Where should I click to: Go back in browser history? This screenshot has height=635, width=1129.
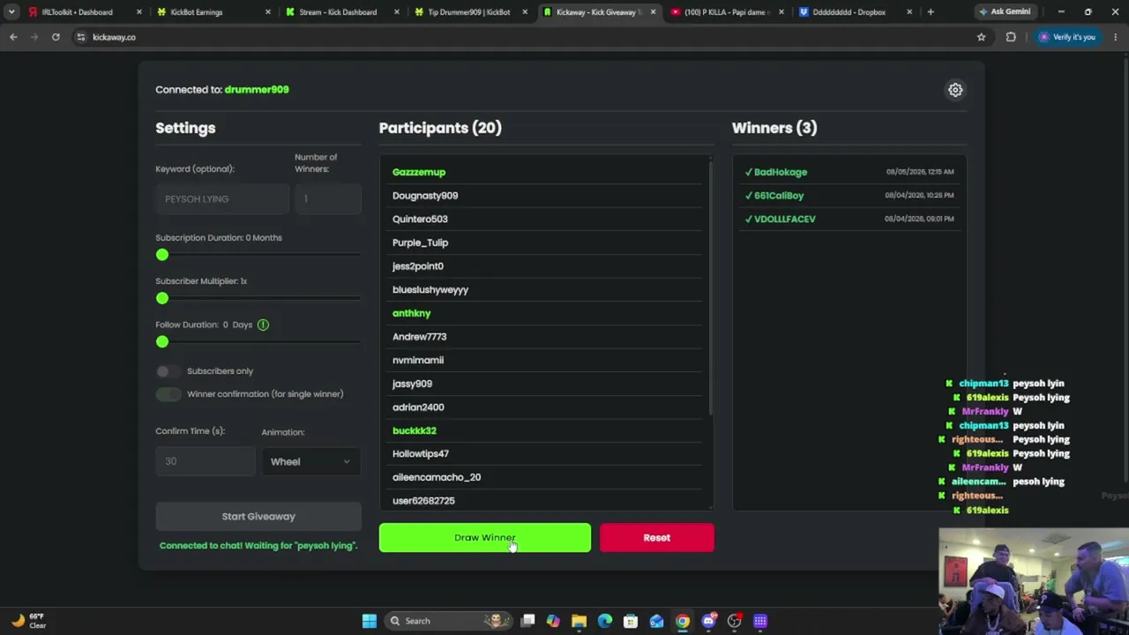[13, 37]
